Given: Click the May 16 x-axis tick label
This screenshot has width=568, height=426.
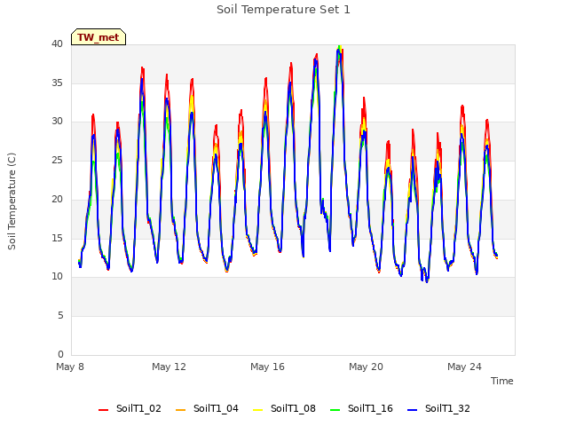Looking at the screenshot, I should coord(267,367).
